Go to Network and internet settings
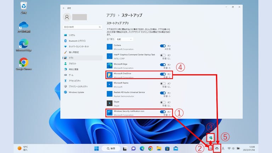 83,47
